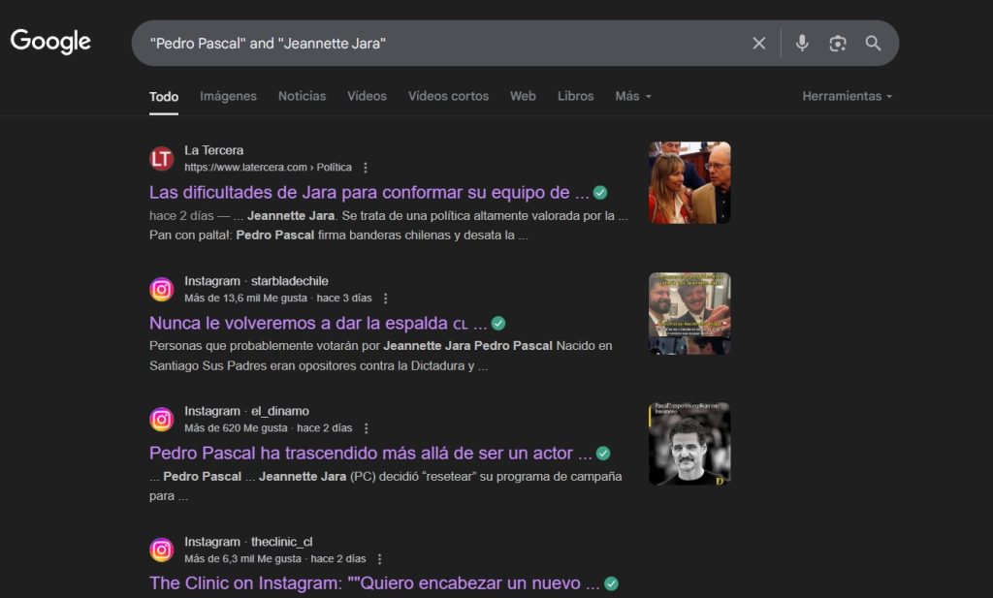Click 'Más de 620 Me gusta' text
The image size is (993, 598).
pos(236,428)
